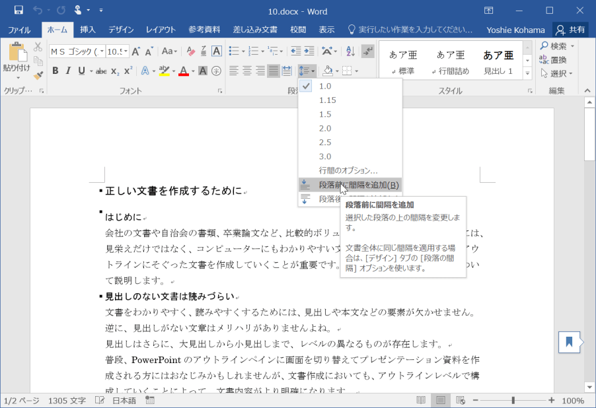Toggle underline formatting
This screenshot has height=408, width=596.
(x=81, y=71)
